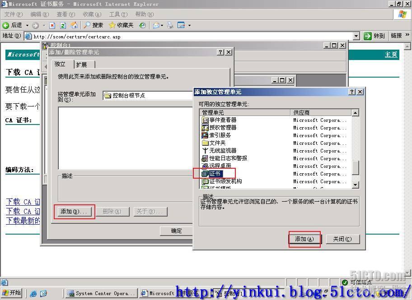The image size is (412, 300).
Task: Click the Close (关闭(C)) button
Action: pyautogui.click(x=342, y=239)
